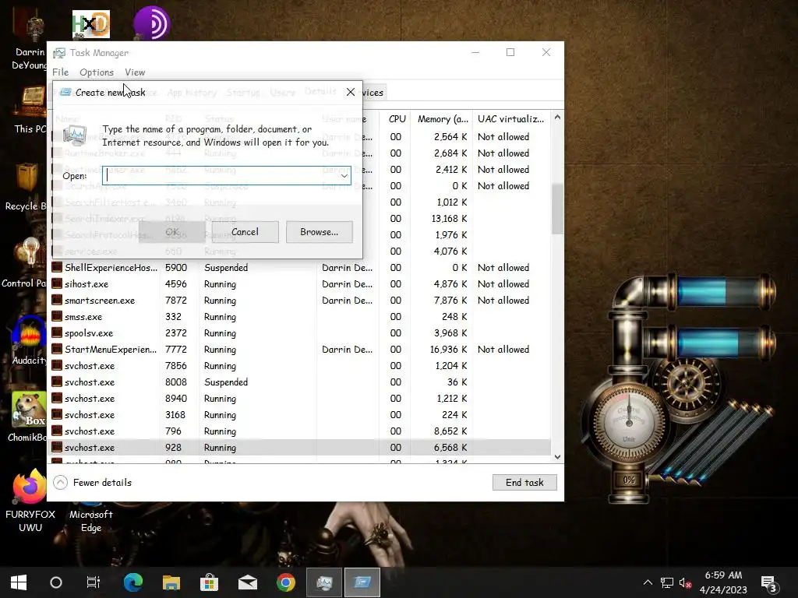Sort by UAC virtualization column header
Image resolution: width=798 pixels, height=598 pixels.
pos(510,119)
